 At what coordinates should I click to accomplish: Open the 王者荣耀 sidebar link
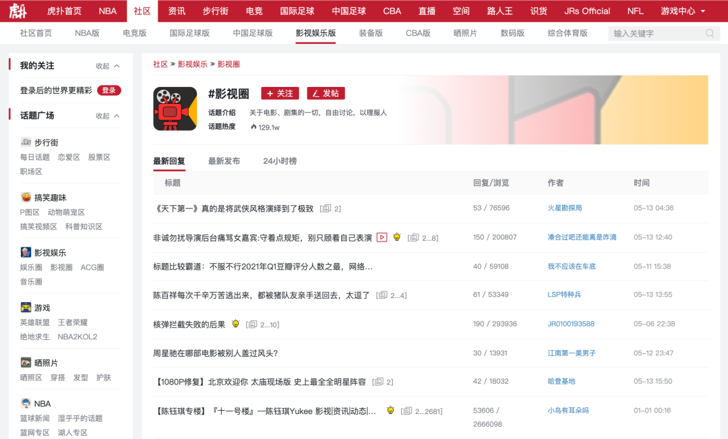click(72, 322)
